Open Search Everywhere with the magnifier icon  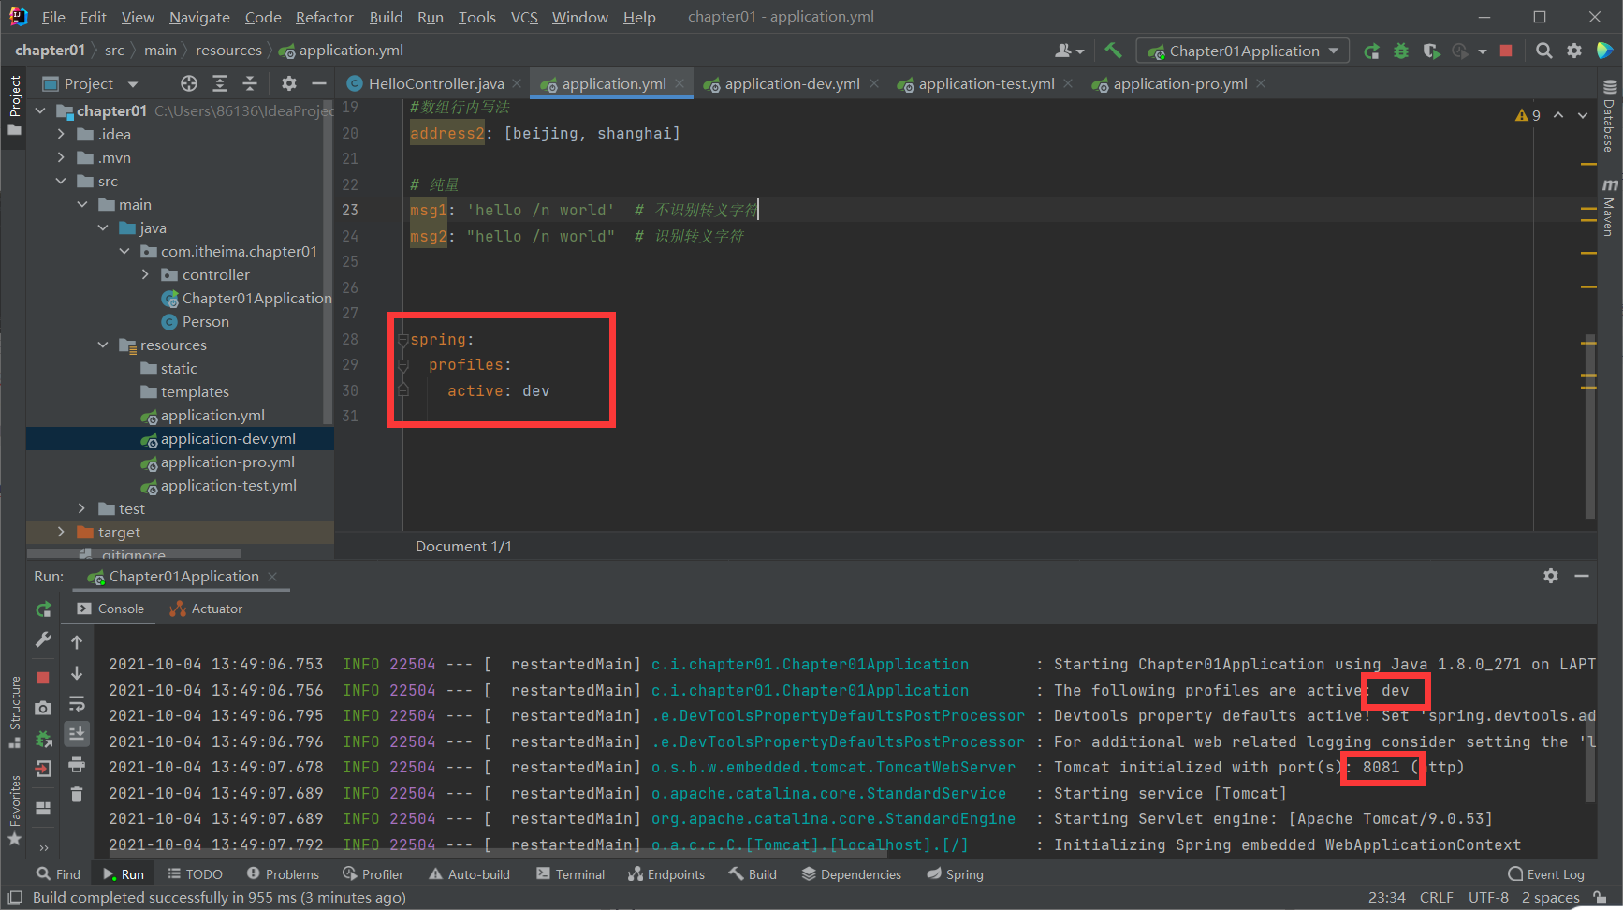coord(1545,51)
